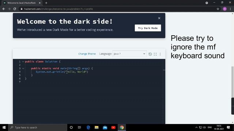This screenshot has width=234, height=131.
Task: Click the network tray icon
Action: [x=201, y=127]
